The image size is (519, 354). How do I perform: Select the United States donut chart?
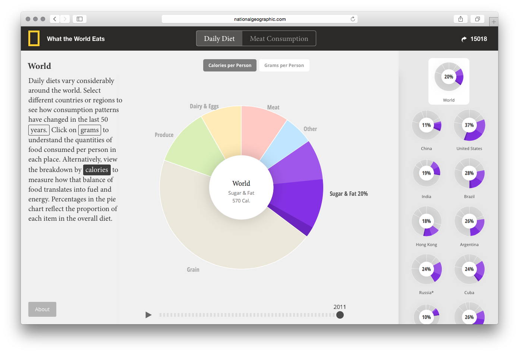point(469,125)
